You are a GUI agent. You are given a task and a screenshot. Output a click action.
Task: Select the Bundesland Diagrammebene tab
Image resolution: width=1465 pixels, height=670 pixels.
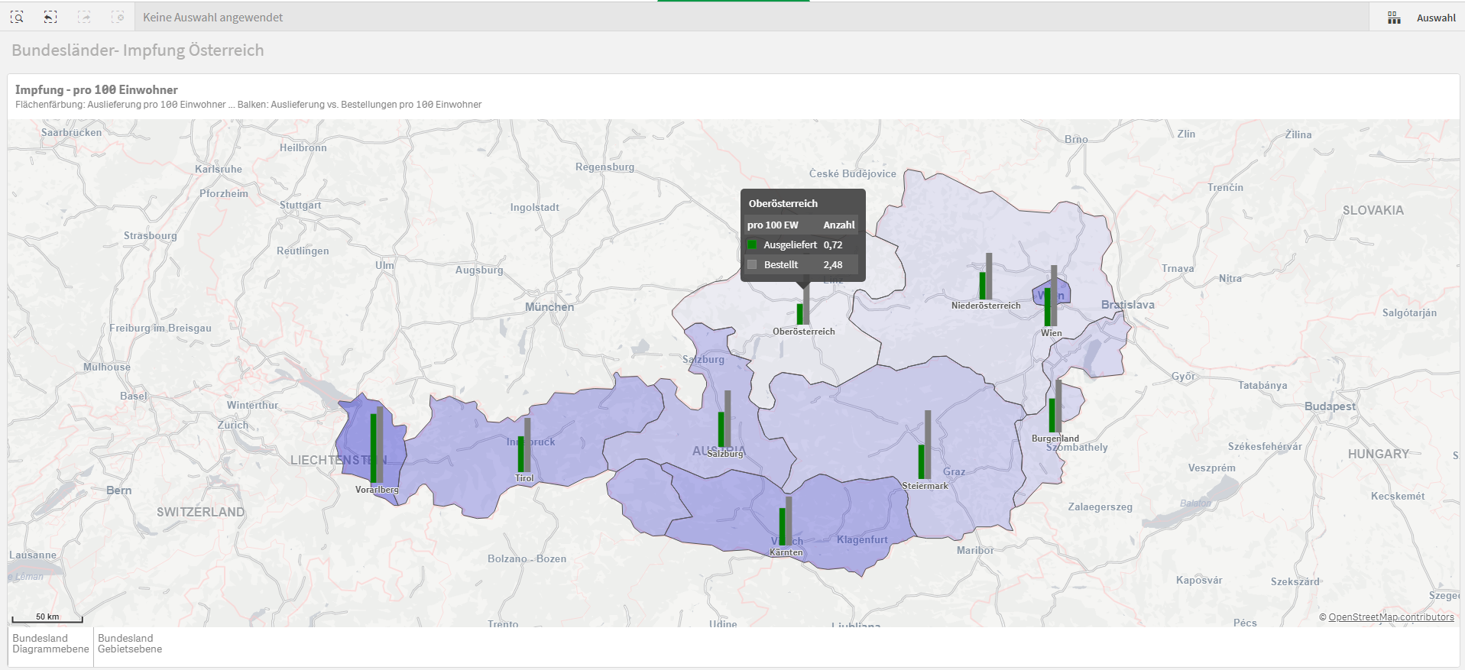50,644
